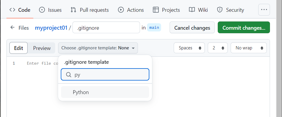Switch to the Edit view

pos(18,48)
